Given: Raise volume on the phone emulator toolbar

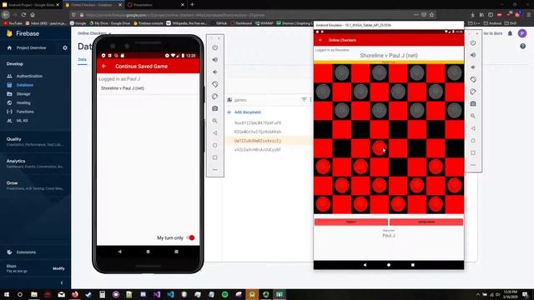Looking at the screenshot, I should point(215,60).
